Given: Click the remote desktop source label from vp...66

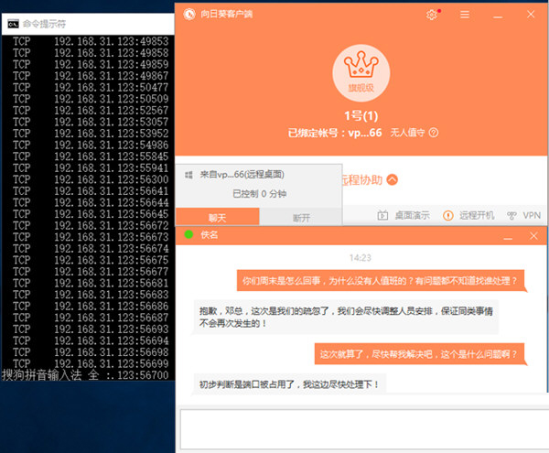Looking at the screenshot, I should click(x=242, y=175).
